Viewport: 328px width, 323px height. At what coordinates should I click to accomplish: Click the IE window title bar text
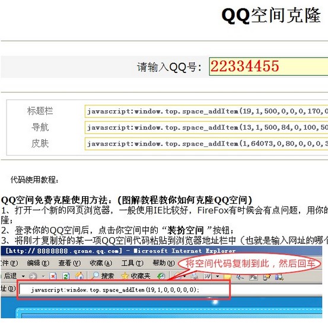click(120, 251)
